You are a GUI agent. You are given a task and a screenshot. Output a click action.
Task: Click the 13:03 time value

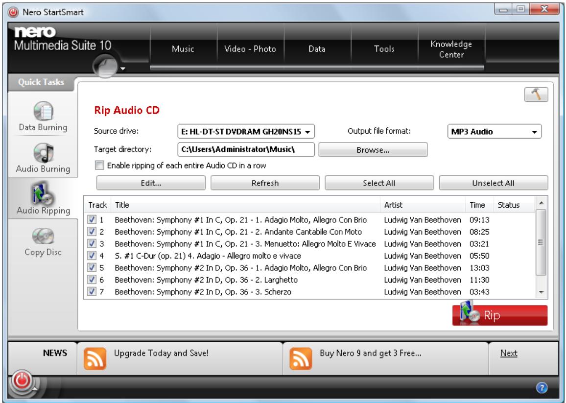479,268
